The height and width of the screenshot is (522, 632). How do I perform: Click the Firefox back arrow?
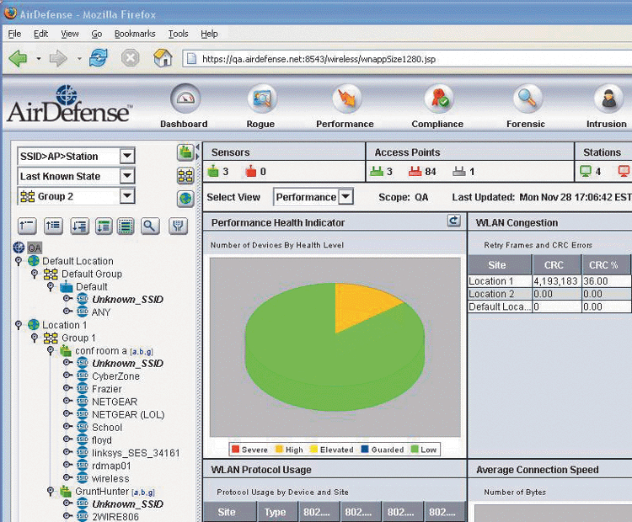point(19,59)
